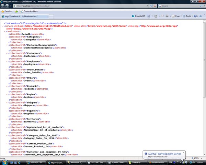Click the search magnifier icon
This screenshot has height=165, width=206.
coord(201,6)
